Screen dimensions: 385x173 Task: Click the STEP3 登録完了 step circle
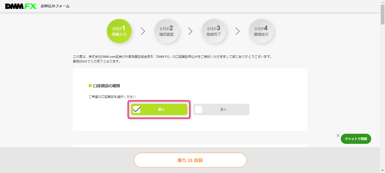coord(214,31)
